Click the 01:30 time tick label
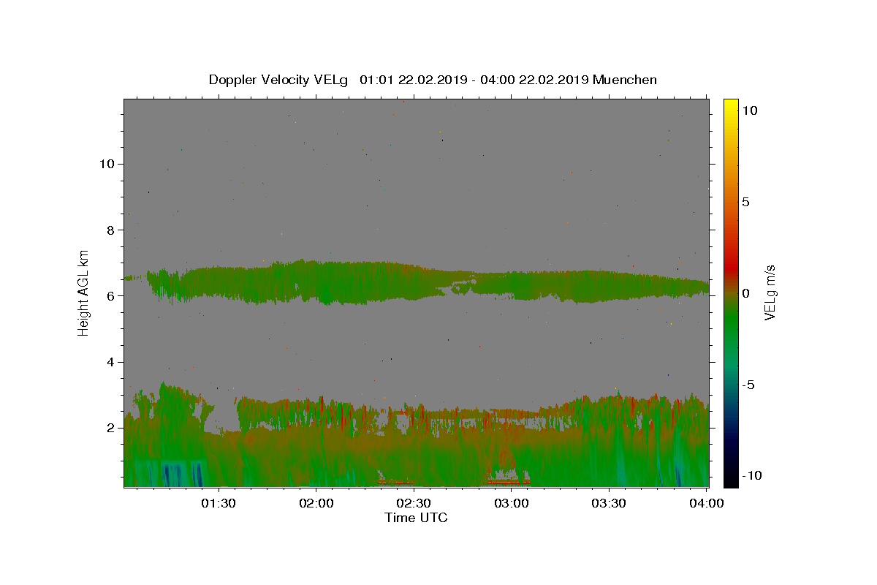The width and height of the screenshot is (877, 585). point(218,503)
